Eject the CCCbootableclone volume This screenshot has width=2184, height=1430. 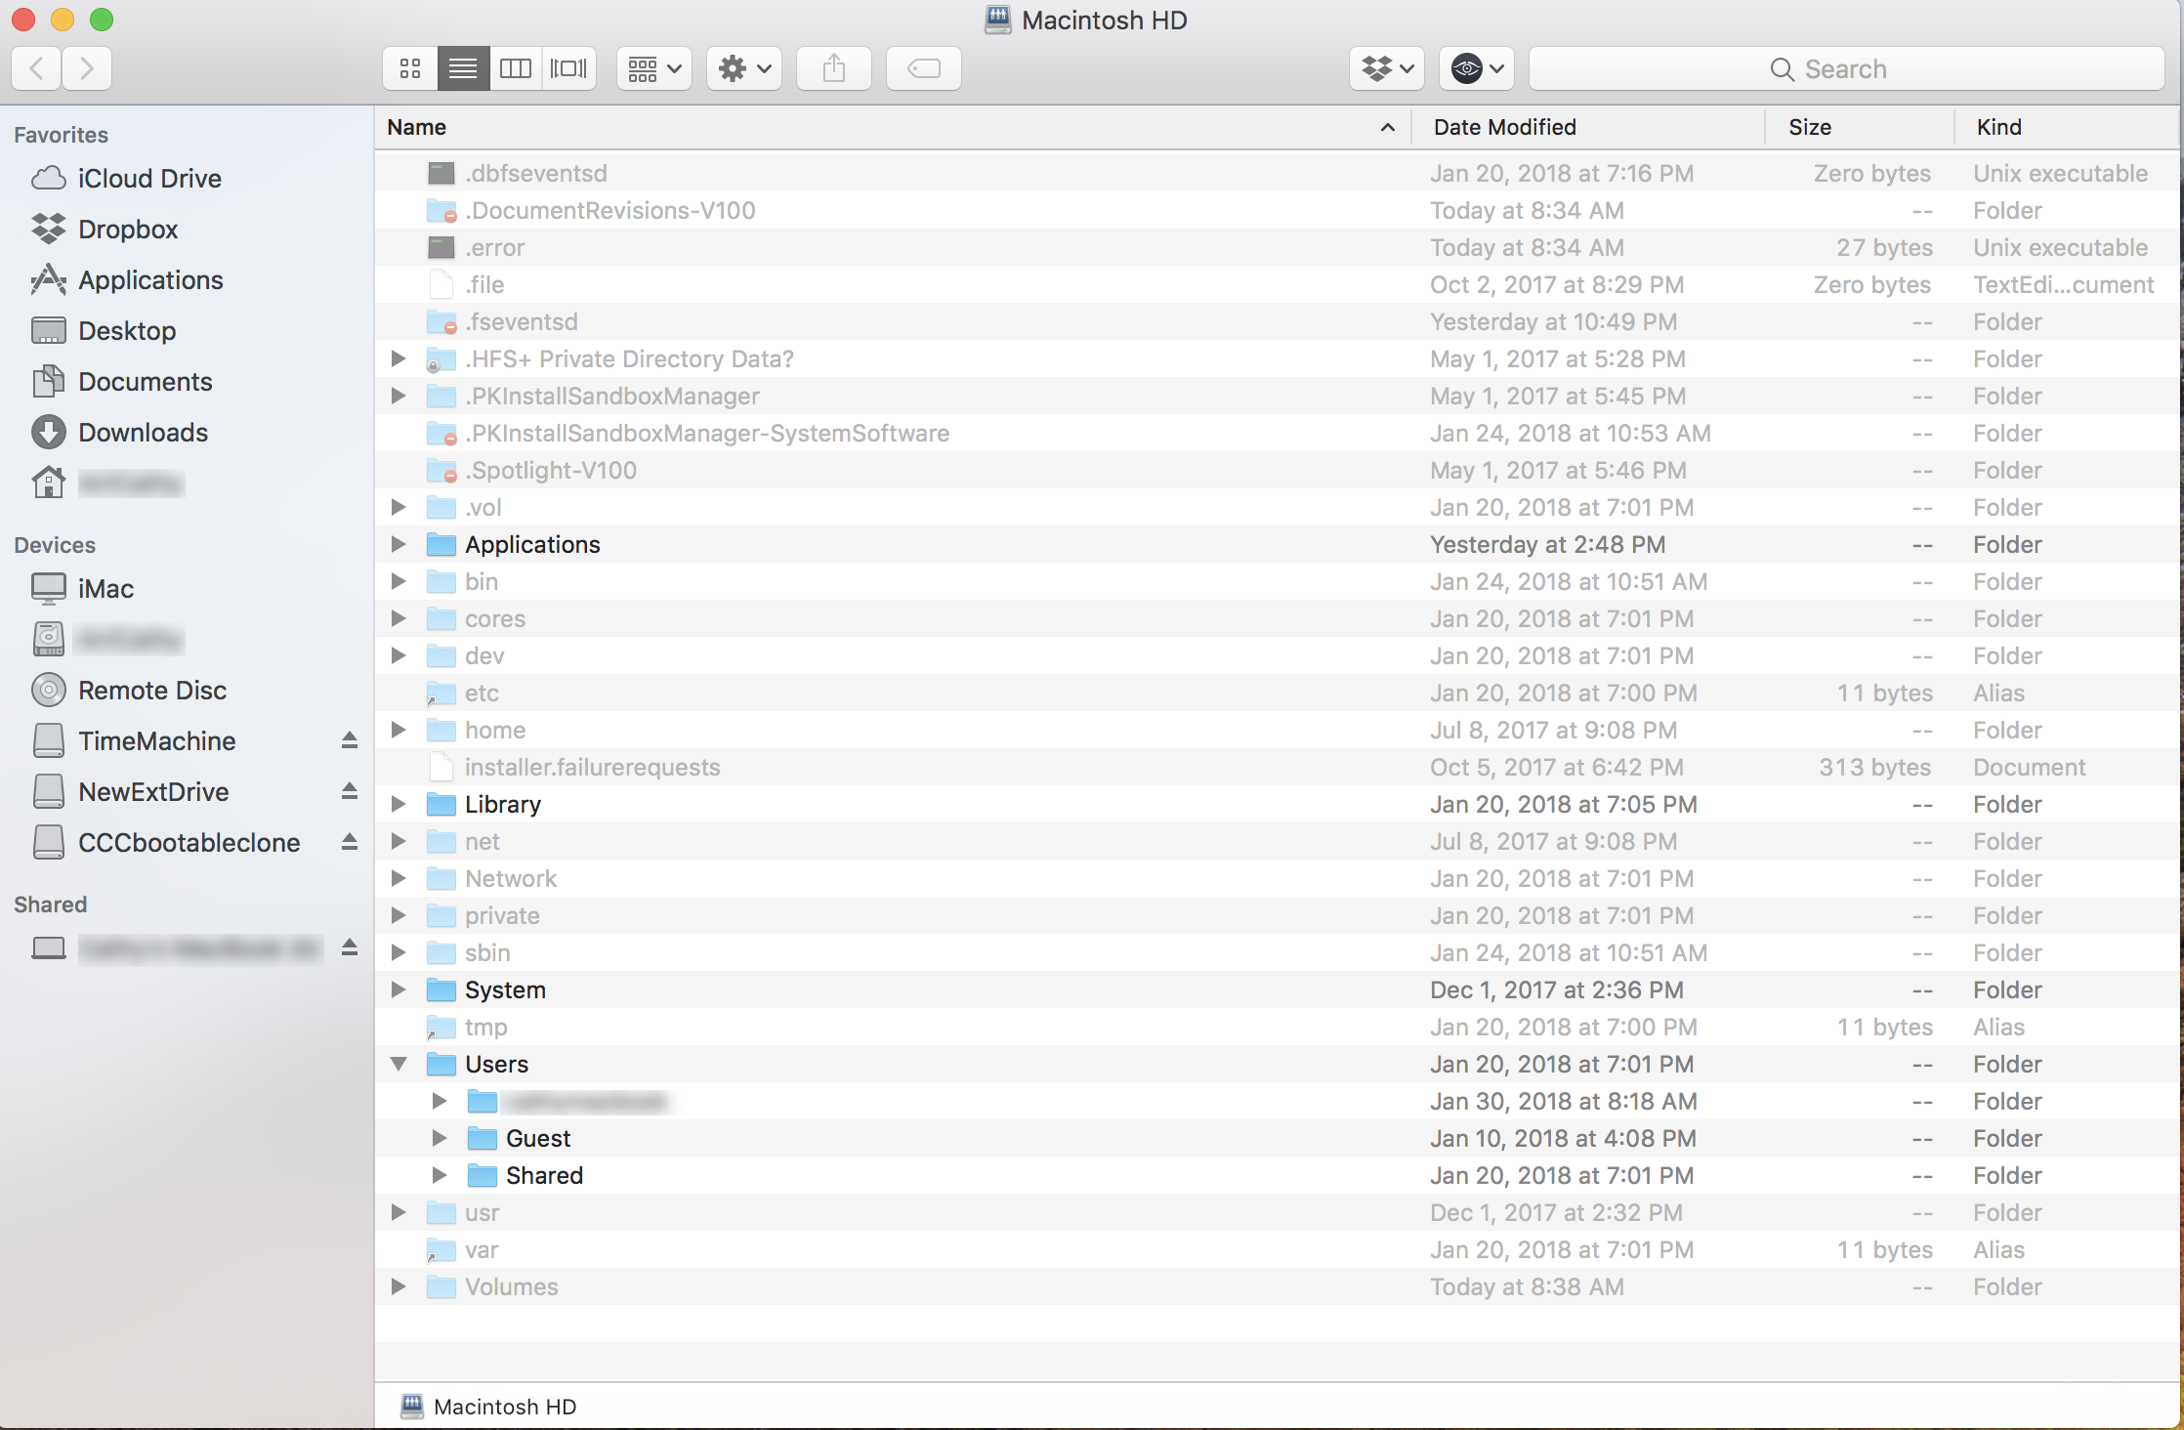click(350, 842)
